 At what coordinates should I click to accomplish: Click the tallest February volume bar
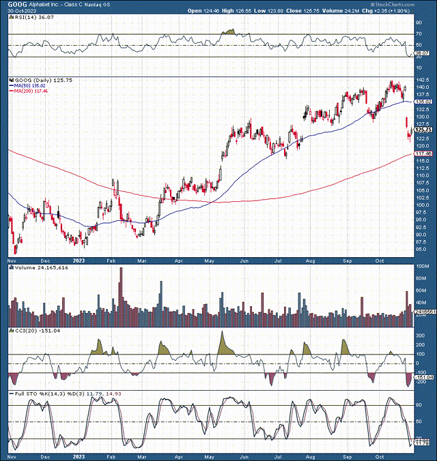[x=120, y=297]
